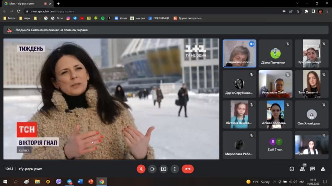332x186 pixels.
Task: Open the Activities shapes icon
Action: [x=323, y=169]
